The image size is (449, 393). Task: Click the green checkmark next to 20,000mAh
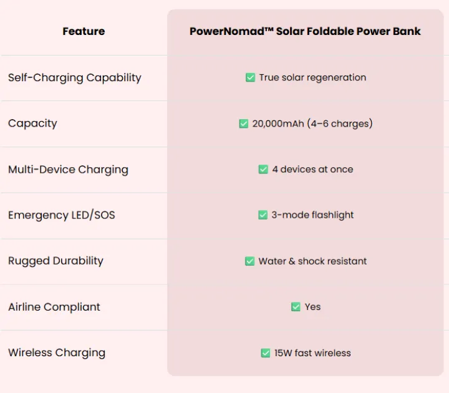pyautogui.click(x=243, y=124)
